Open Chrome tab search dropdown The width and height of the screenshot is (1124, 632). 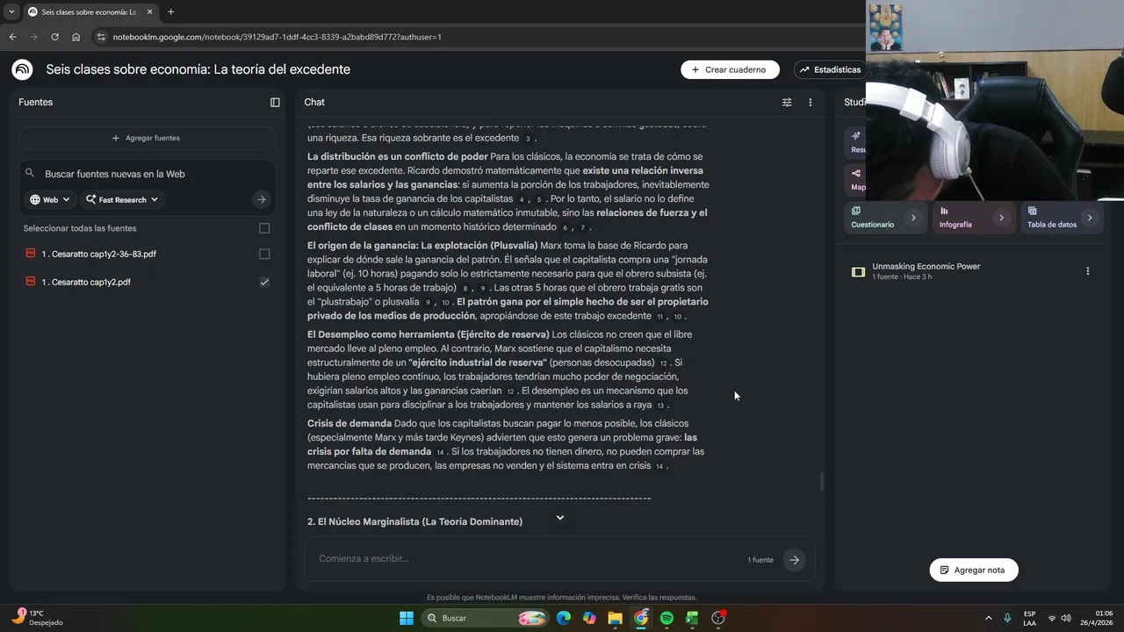(11, 12)
